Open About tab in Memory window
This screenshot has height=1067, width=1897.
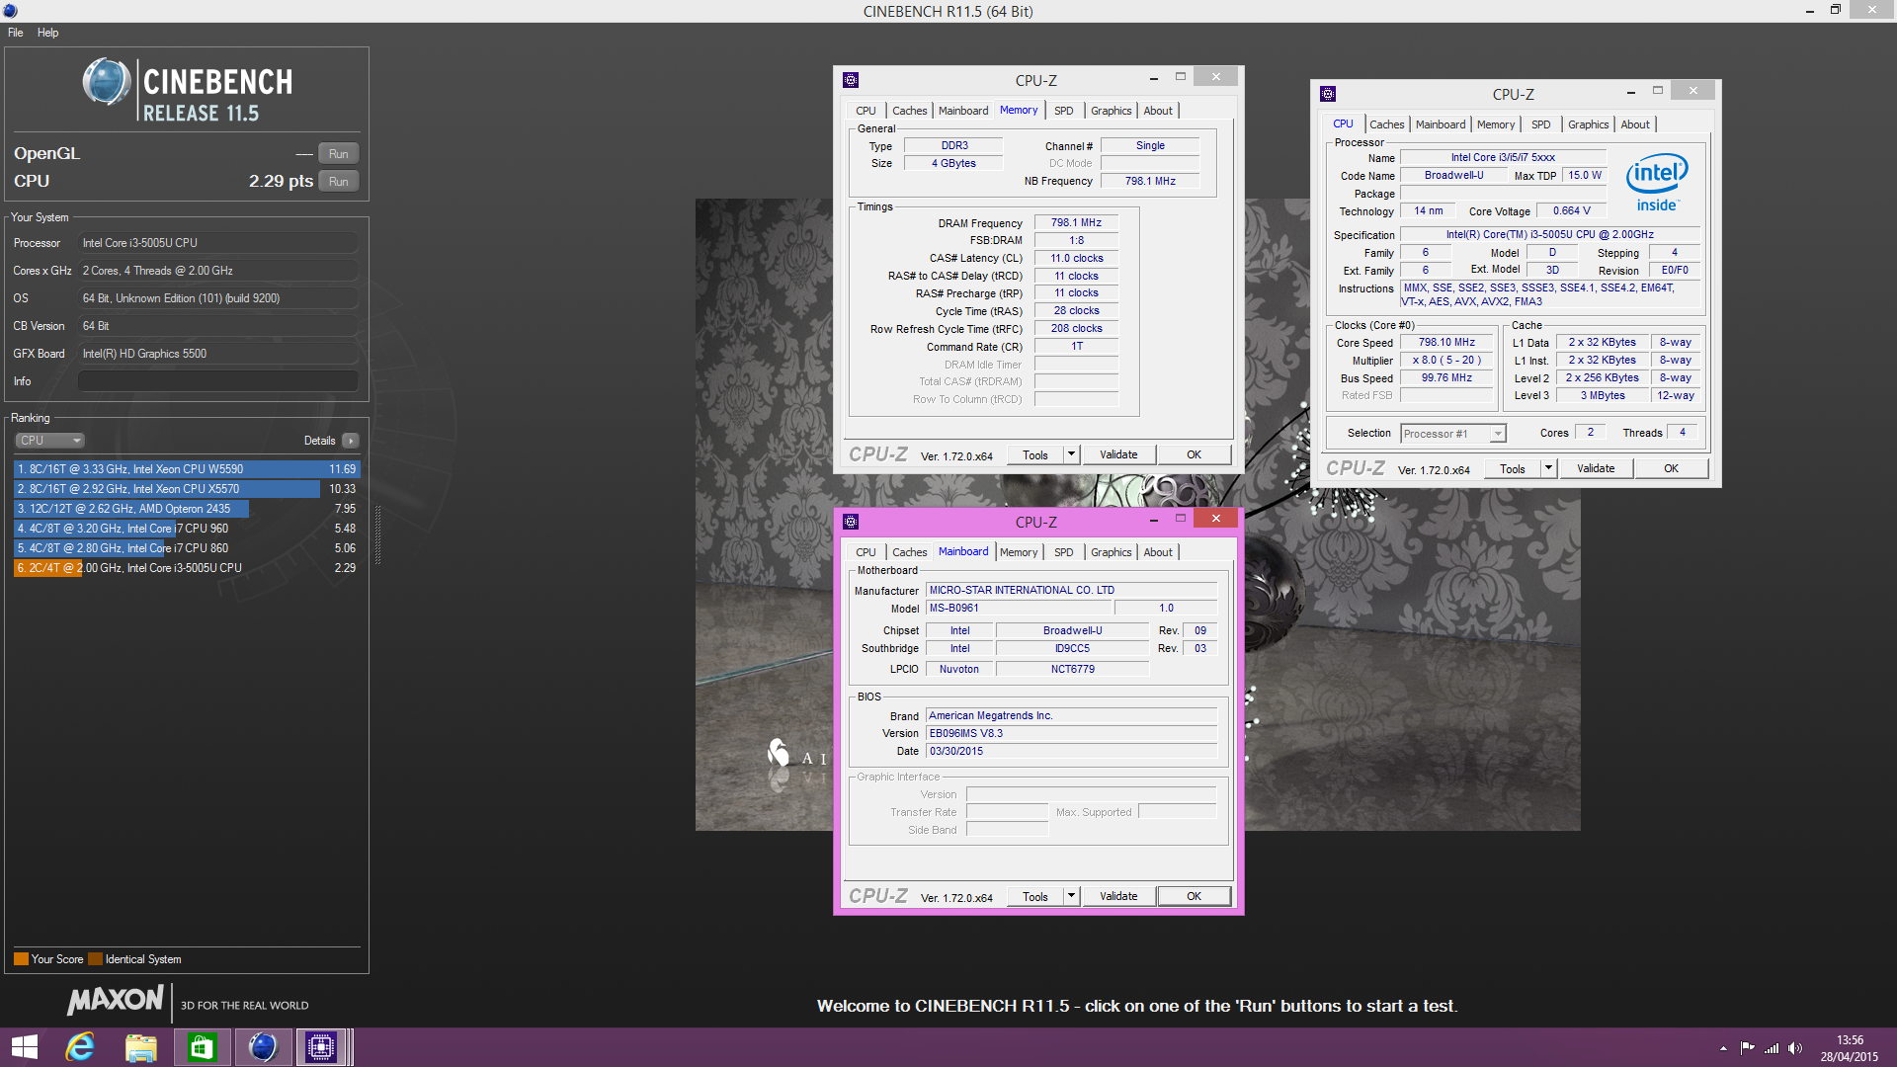click(x=1158, y=111)
